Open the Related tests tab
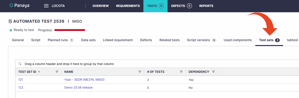Image resolution: width=299 pixels, height=98 pixels. pyautogui.click(x=170, y=40)
